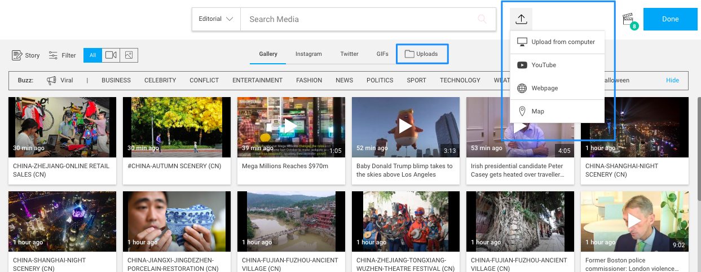This screenshot has height=272, width=701.
Task: Click the upload arrow icon
Action: [521, 19]
